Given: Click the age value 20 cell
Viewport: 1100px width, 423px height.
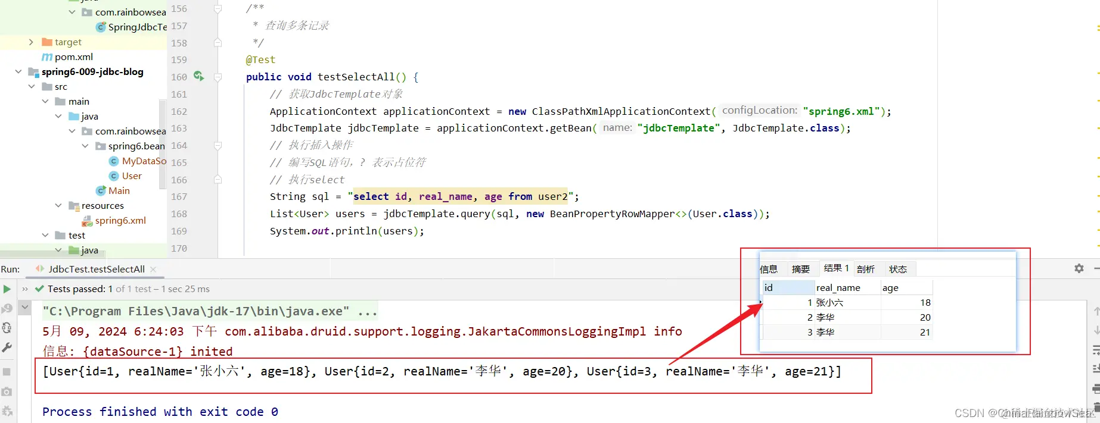Looking at the screenshot, I should (906, 318).
